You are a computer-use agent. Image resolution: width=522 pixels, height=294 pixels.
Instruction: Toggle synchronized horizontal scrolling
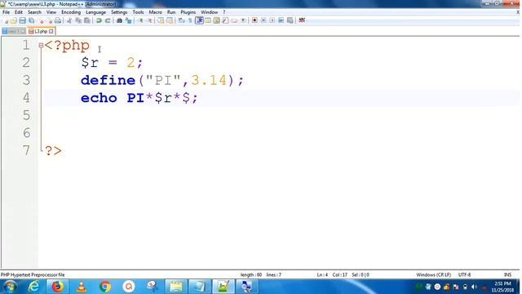[170, 20]
